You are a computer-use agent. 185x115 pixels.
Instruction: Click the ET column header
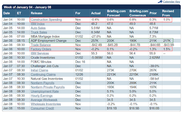coord(19,13)
